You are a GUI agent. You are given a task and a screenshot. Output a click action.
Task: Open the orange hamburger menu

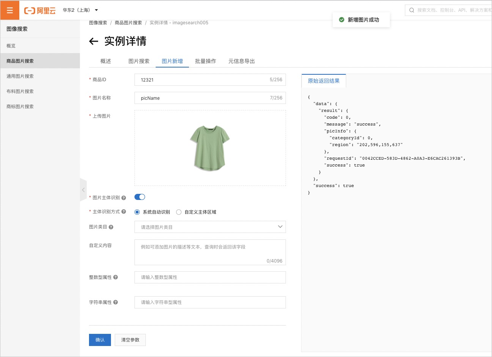(10, 10)
